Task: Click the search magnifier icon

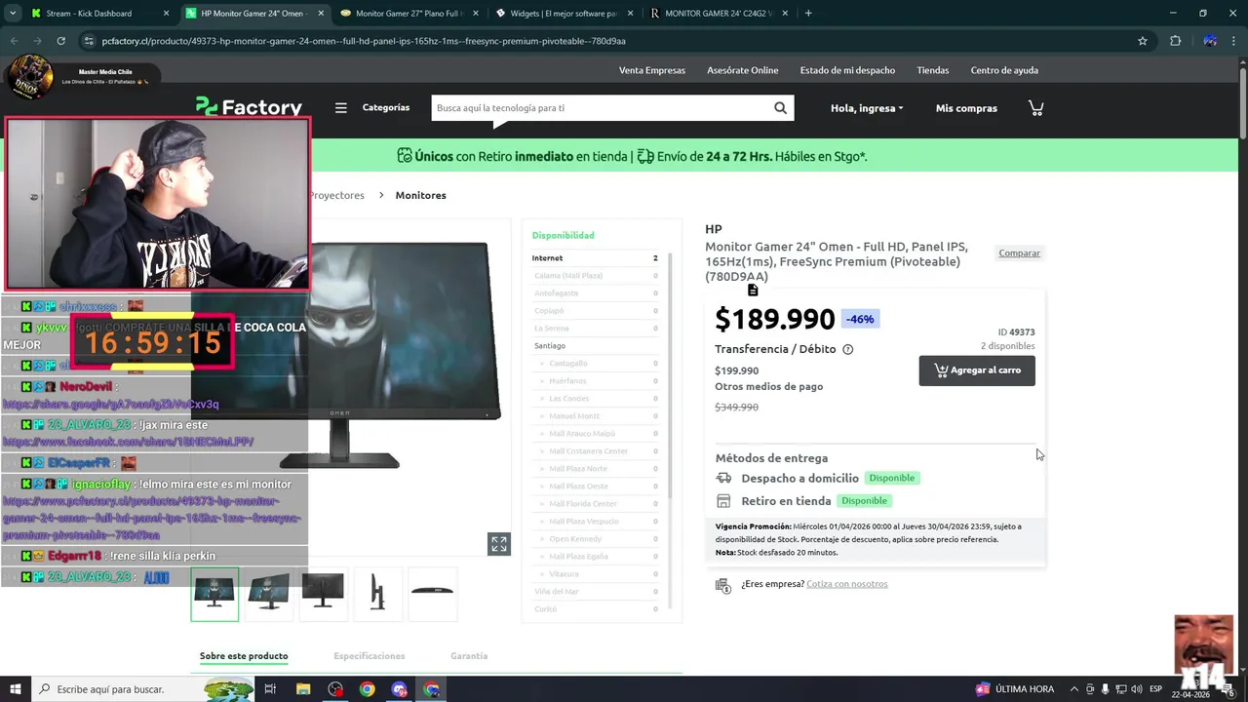Action: tap(780, 108)
